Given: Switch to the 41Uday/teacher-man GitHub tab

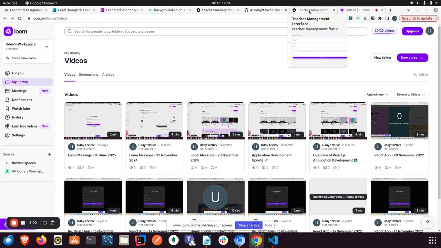Looking at the screenshot, I should [266, 10].
